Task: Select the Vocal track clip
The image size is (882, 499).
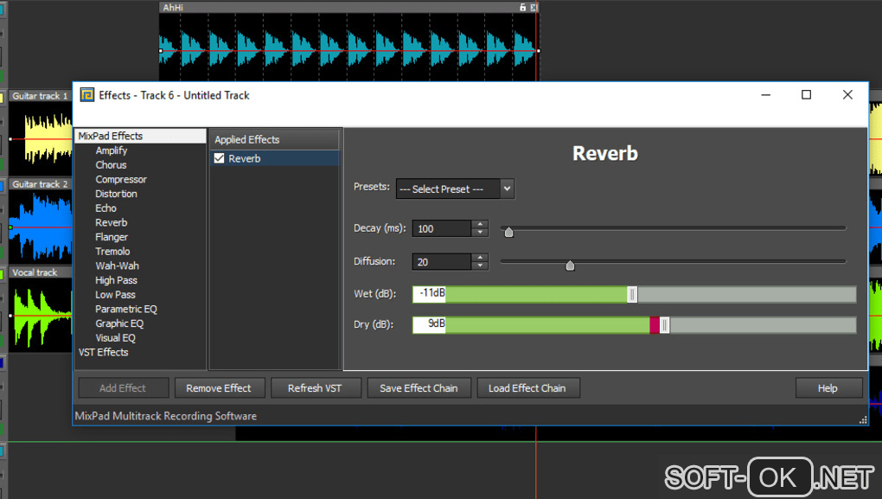Action: click(41, 310)
